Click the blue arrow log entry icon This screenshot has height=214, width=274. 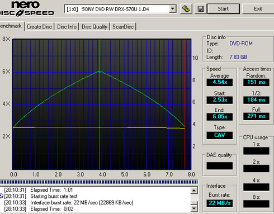[x=2, y=196]
